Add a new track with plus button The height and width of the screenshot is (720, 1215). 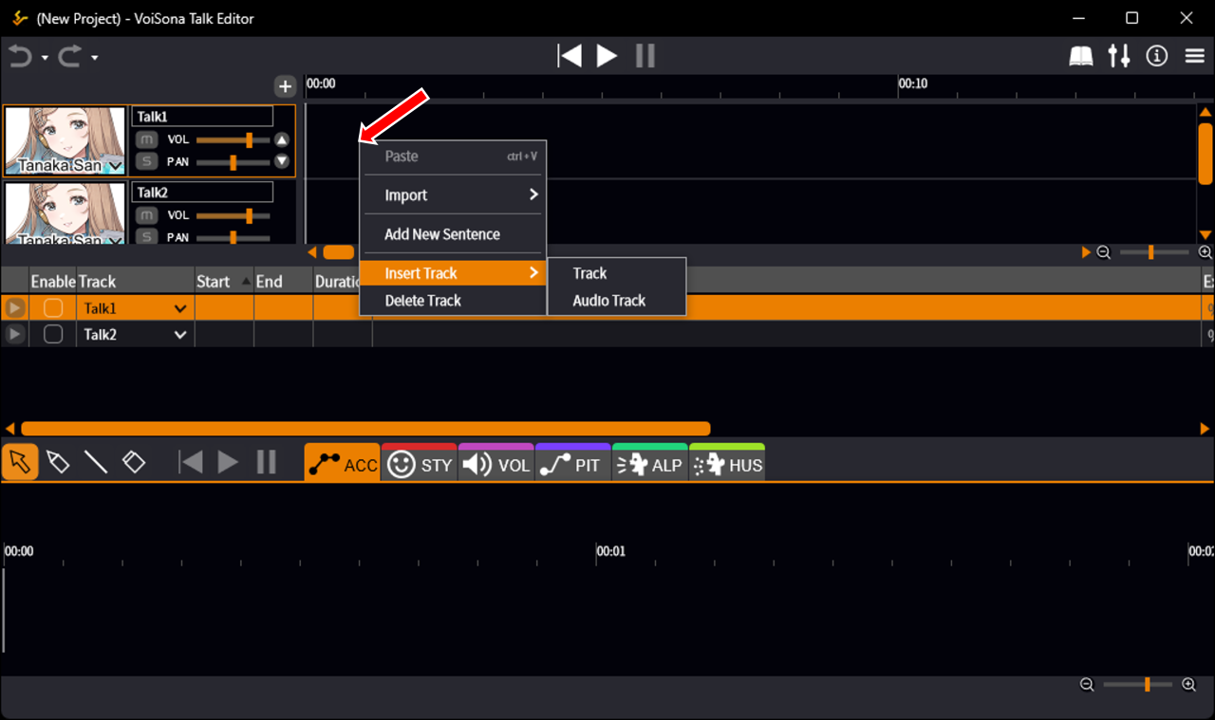click(x=285, y=86)
